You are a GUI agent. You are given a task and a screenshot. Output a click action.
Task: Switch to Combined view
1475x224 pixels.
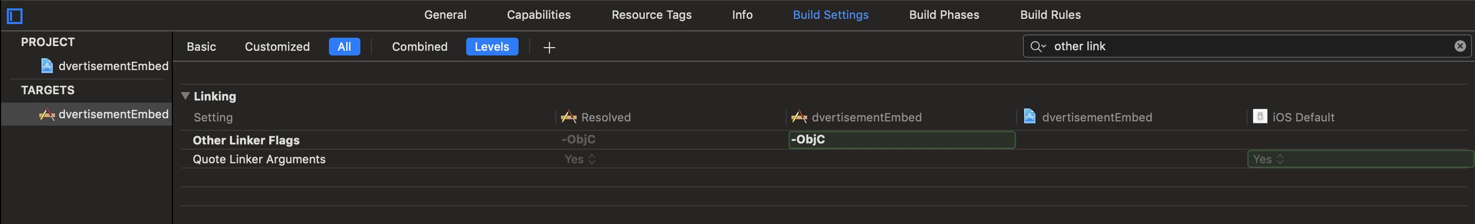[x=420, y=47]
